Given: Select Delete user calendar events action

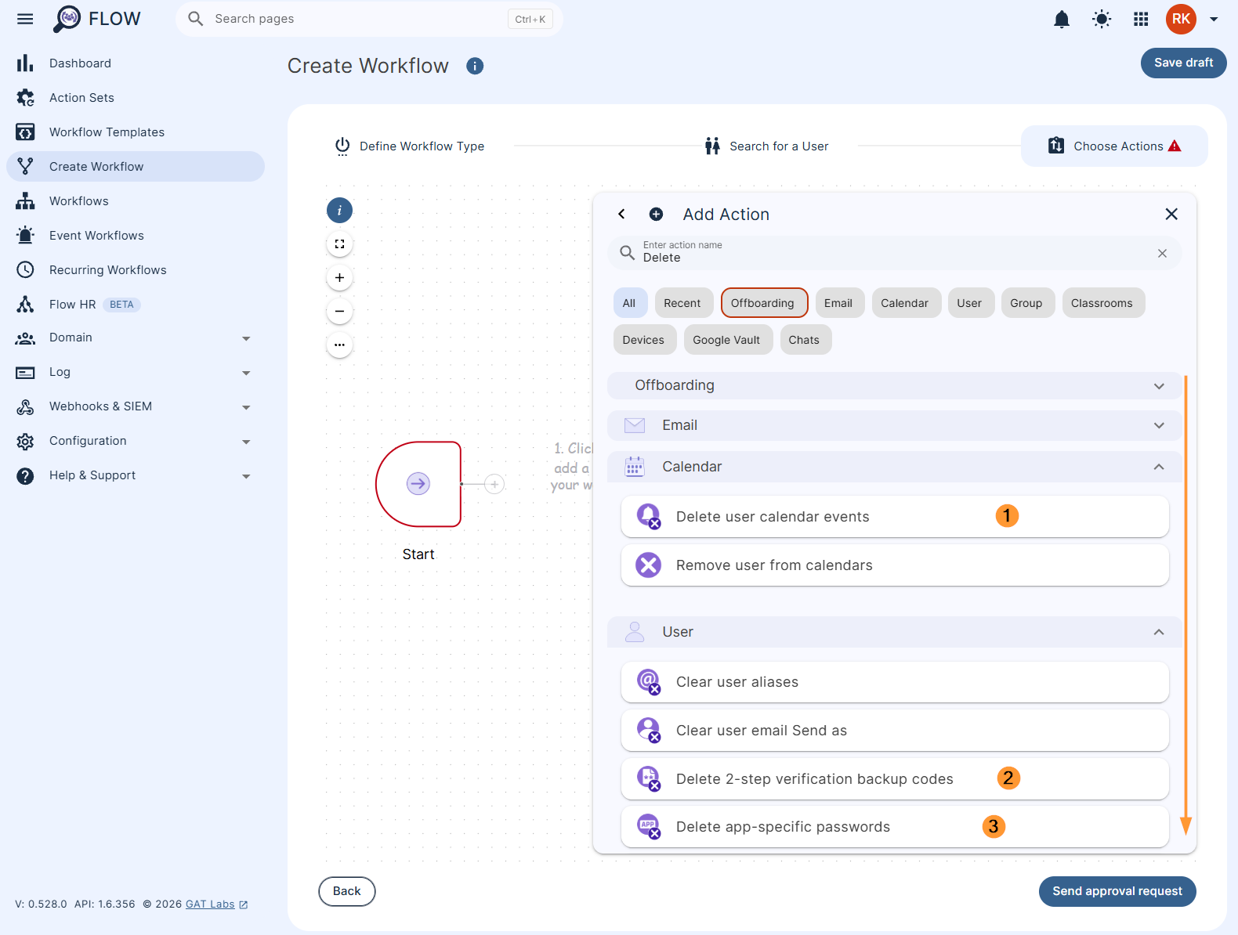Looking at the screenshot, I should click(x=895, y=517).
